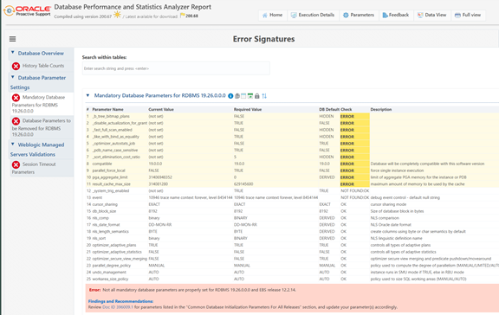Collapse the Database Parameter Settings section

pos(13,77)
